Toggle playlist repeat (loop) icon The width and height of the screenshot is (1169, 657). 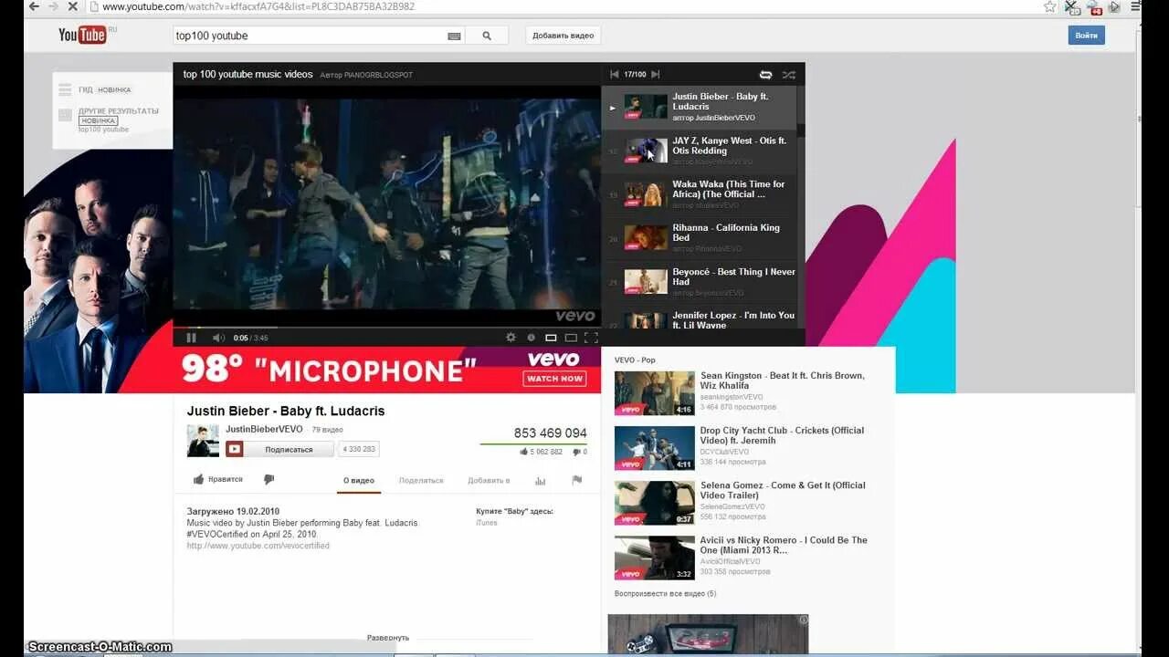(766, 75)
